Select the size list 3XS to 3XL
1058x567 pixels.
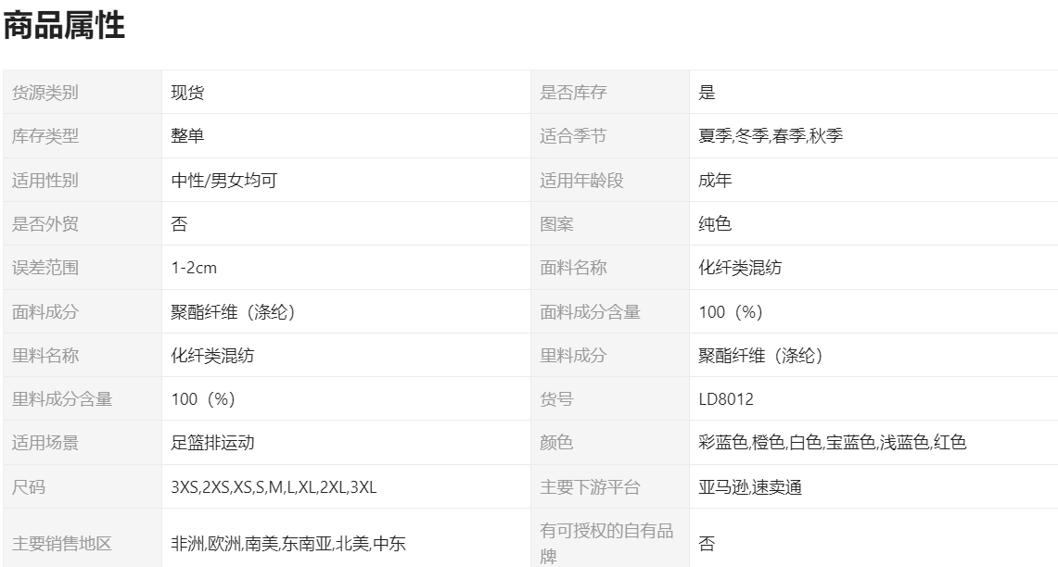[x=274, y=487]
